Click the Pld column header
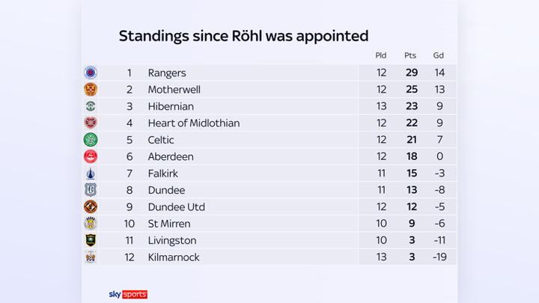The image size is (539, 303). (381, 55)
